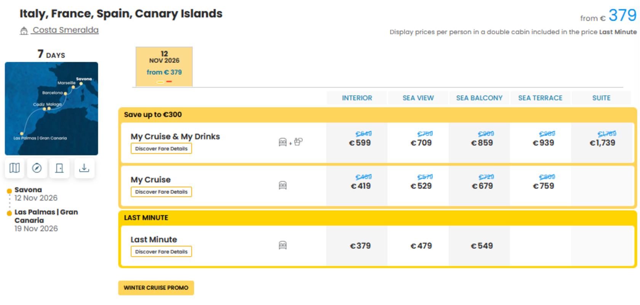
Task: Choose the €379 Last Minute interior price
Action: 360,246
